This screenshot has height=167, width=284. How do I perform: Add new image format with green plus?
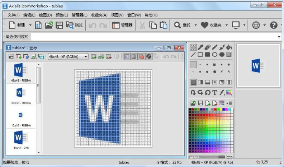(x=19, y=56)
